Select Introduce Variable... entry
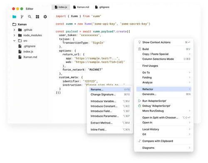This screenshot has width=208, height=163. tap(110, 101)
